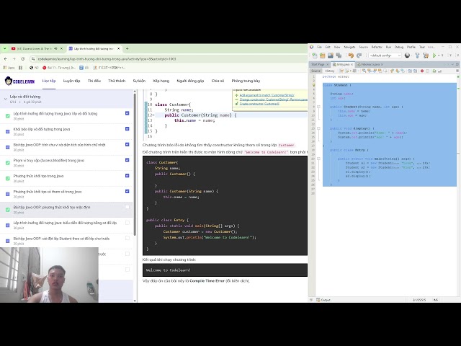
Task: Click red record macro icon in editor toolbar
Action: point(422,71)
